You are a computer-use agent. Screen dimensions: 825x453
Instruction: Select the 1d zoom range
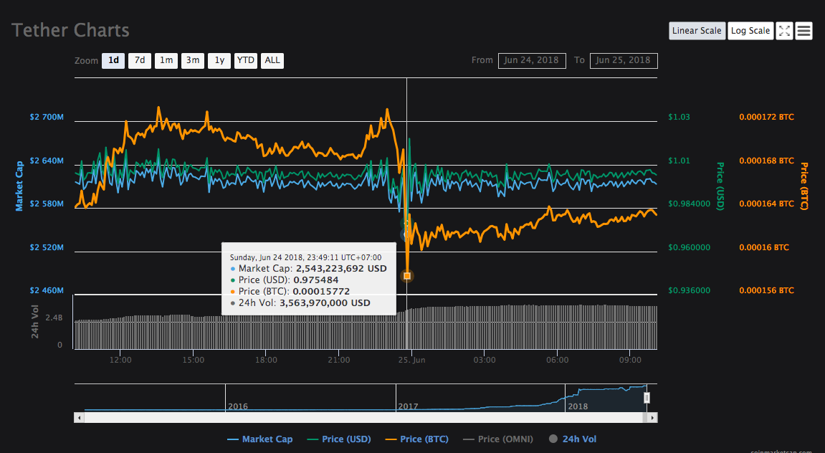[x=113, y=60]
